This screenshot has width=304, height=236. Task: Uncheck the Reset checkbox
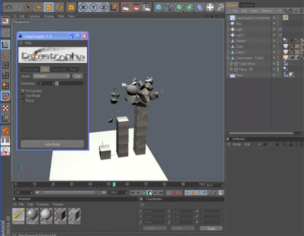click(x=23, y=100)
